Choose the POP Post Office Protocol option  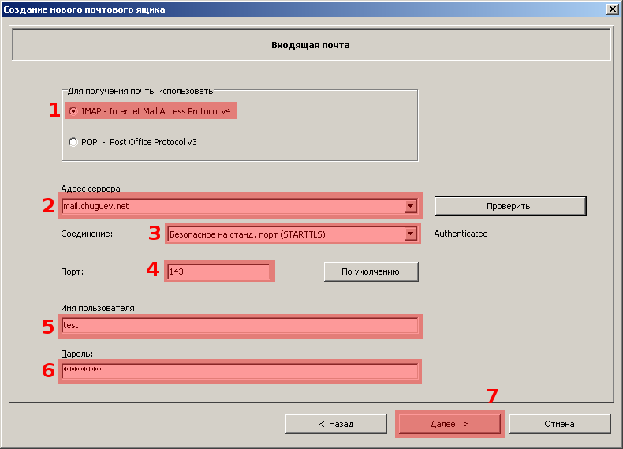74,142
